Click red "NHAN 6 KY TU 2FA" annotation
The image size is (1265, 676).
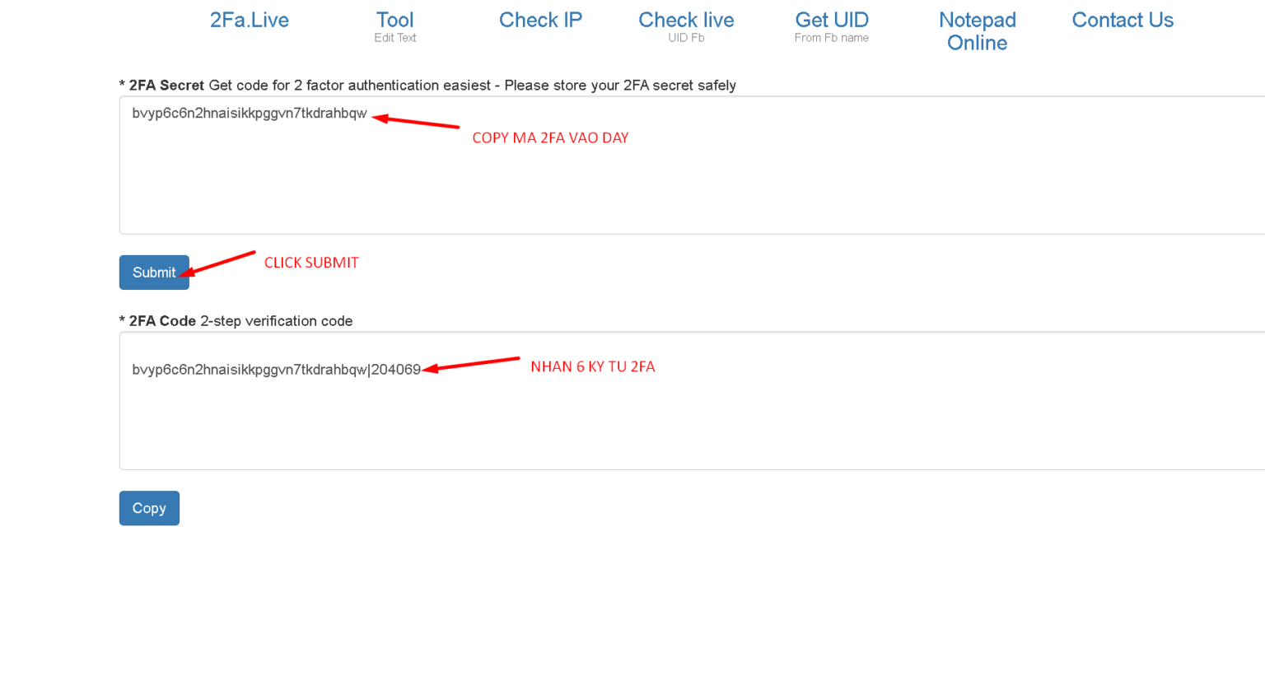click(592, 367)
